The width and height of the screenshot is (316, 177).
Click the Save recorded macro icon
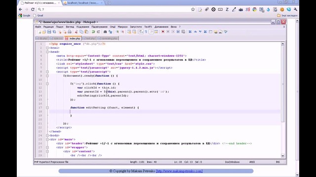183,32
